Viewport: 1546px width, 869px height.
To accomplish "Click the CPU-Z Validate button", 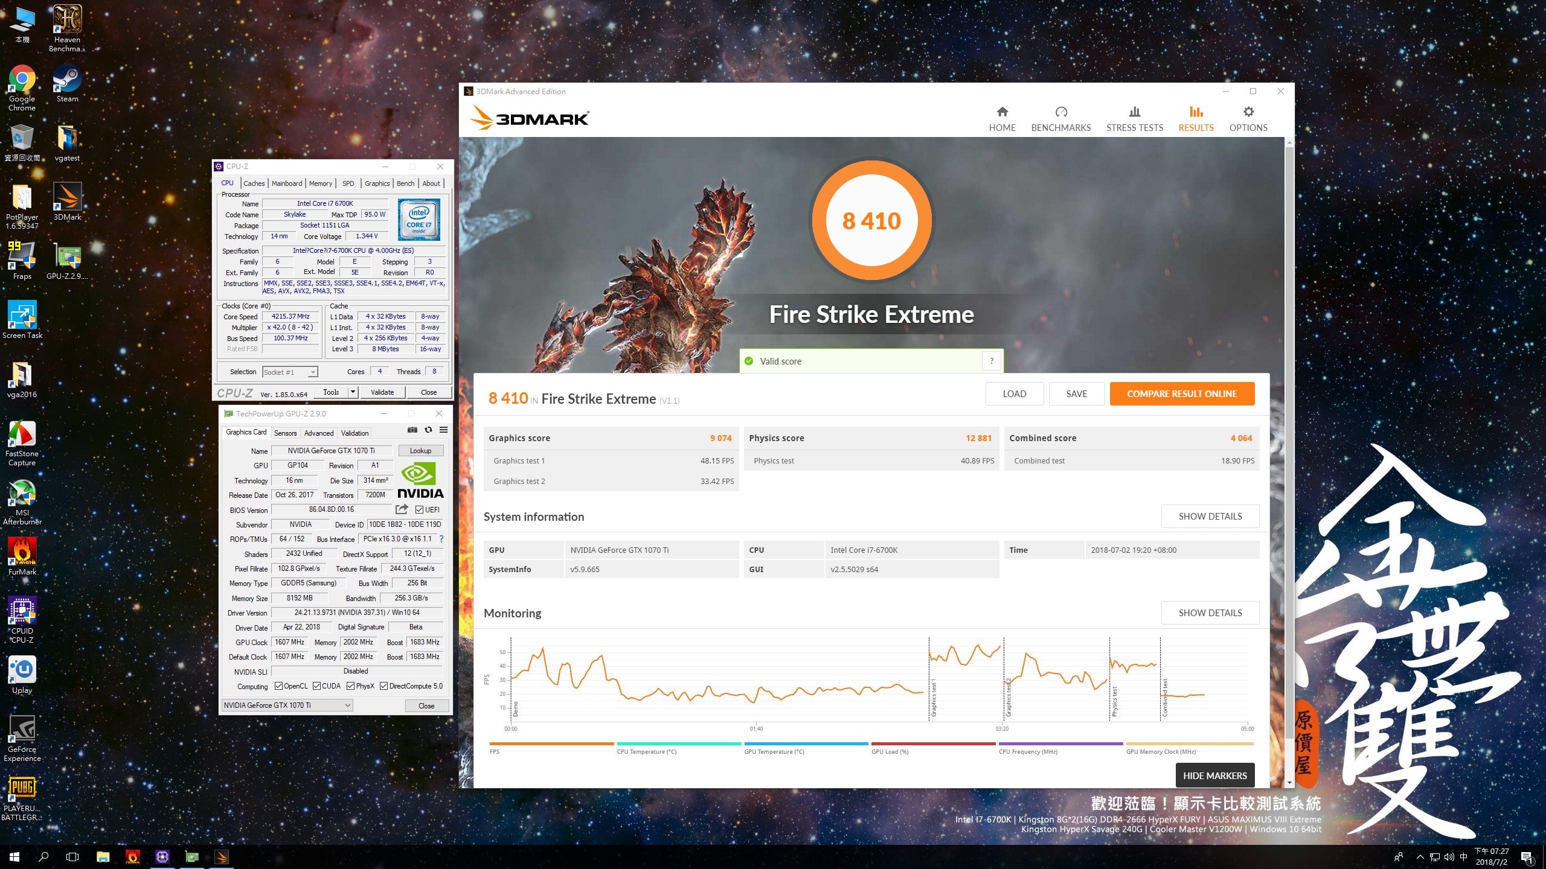I will pos(382,392).
